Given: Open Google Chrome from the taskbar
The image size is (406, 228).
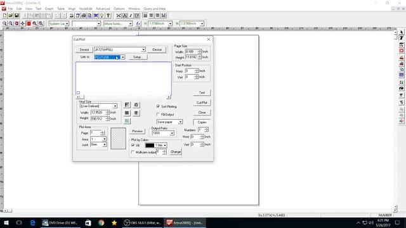Looking at the screenshot, I should pos(101,222).
